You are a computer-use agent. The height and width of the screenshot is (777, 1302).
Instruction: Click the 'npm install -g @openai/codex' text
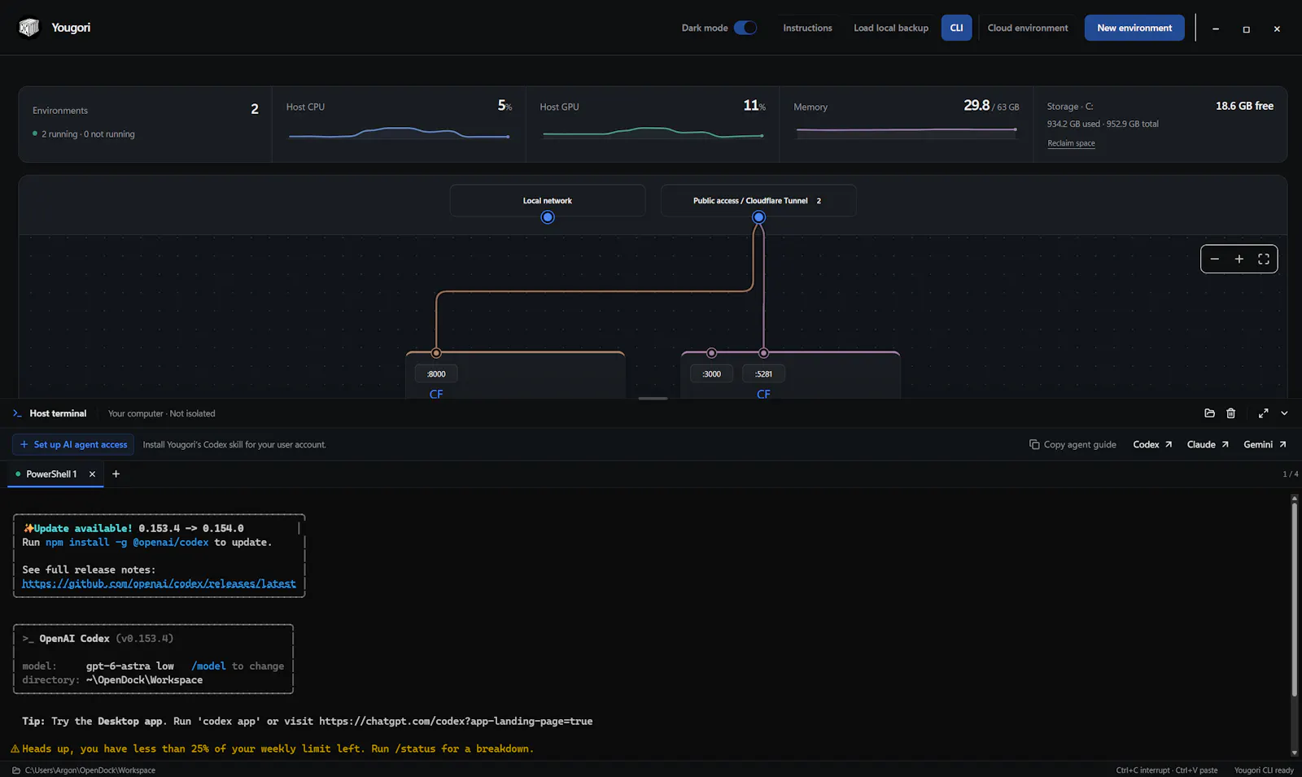(x=127, y=543)
